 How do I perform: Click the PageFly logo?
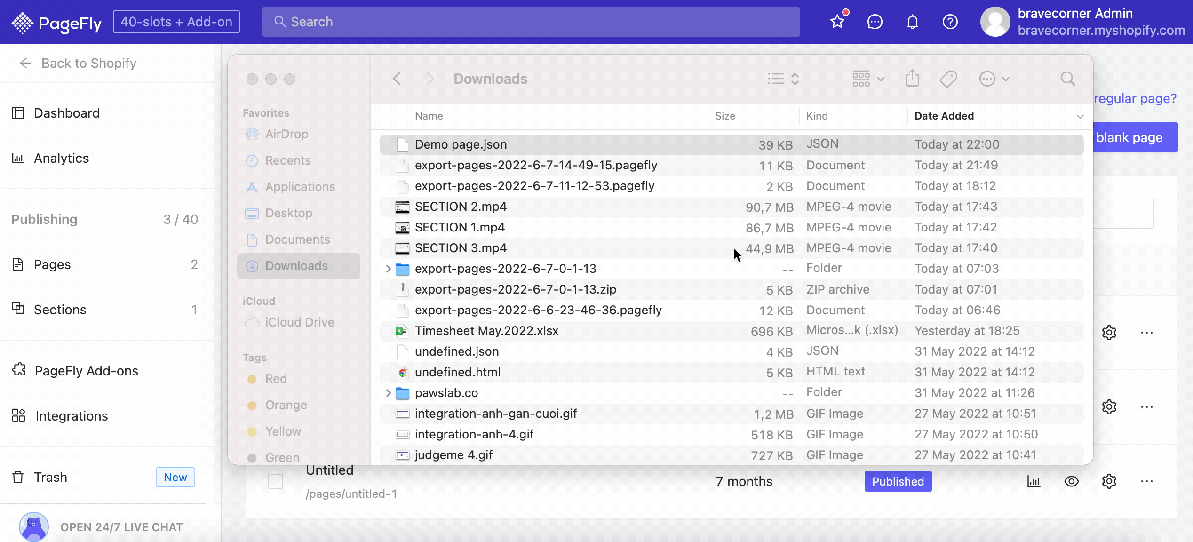[56, 22]
